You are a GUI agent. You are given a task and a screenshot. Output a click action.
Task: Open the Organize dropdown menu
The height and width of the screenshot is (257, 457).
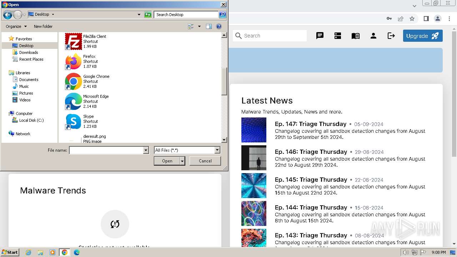coord(16,26)
